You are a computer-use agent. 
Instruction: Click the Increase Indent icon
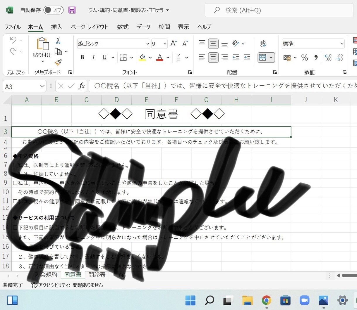tap(247, 57)
